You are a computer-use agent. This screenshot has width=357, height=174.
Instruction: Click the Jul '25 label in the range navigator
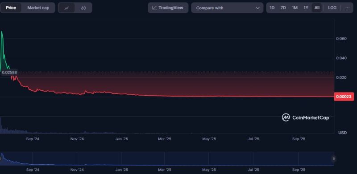click(x=253, y=170)
